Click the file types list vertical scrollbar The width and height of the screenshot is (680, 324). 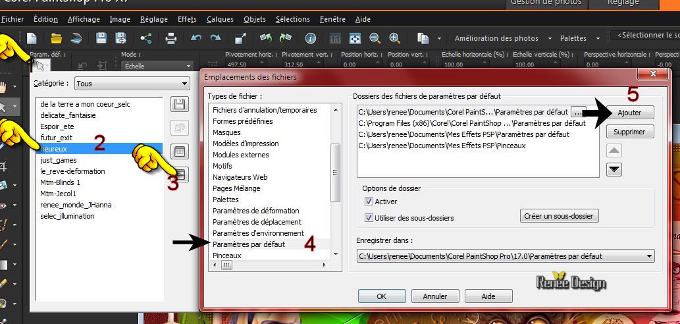point(336,173)
